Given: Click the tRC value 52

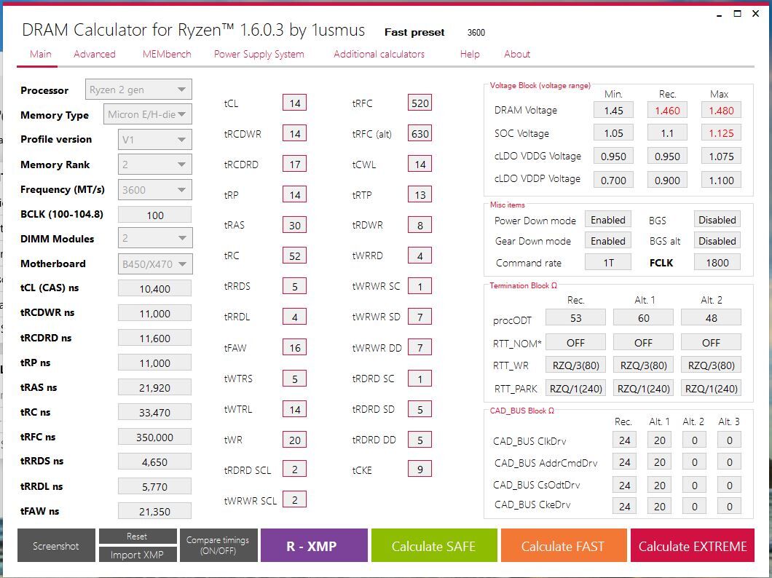Looking at the screenshot, I should tap(294, 256).
